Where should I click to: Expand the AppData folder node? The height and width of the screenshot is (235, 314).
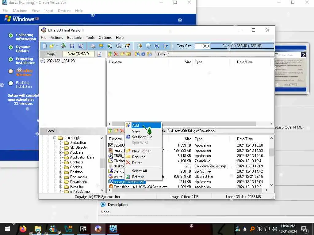60,152
